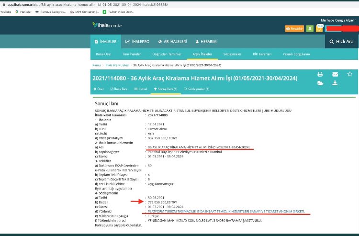359x236 pixels.
Task: Select the Sonuç İlanı (1) tab
Action: click(x=166, y=89)
